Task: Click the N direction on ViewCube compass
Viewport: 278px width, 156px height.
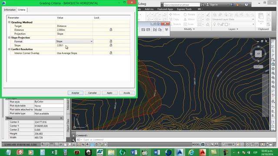Action: (258, 47)
